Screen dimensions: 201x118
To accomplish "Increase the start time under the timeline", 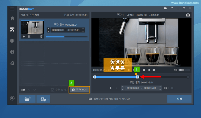I will [123, 87].
